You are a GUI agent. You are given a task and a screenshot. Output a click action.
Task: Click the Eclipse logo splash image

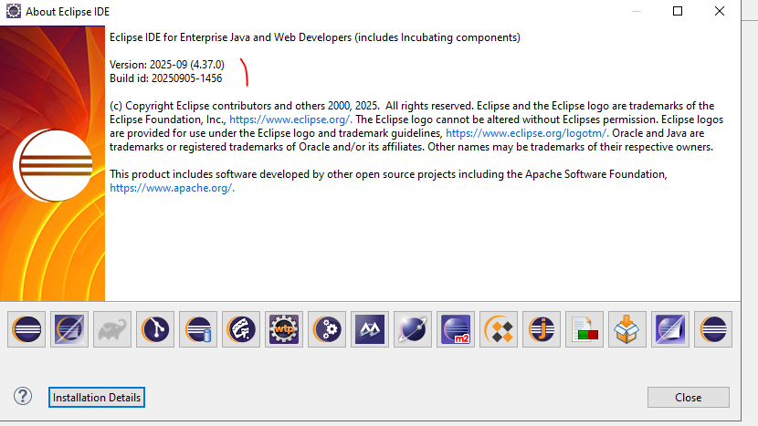pos(52,163)
